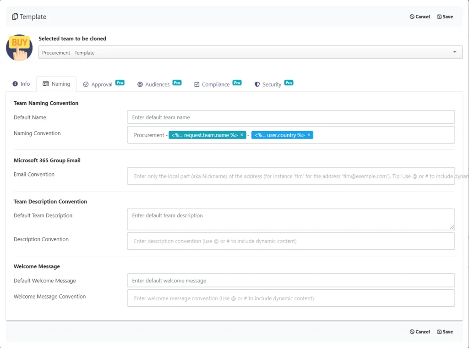Click the dropdown arrow for Procurement - Template
The height and width of the screenshot is (348, 469).
point(455,52)
